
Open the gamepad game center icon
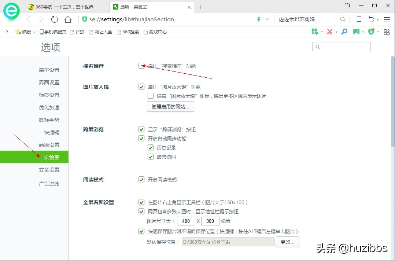coord(356,32)
